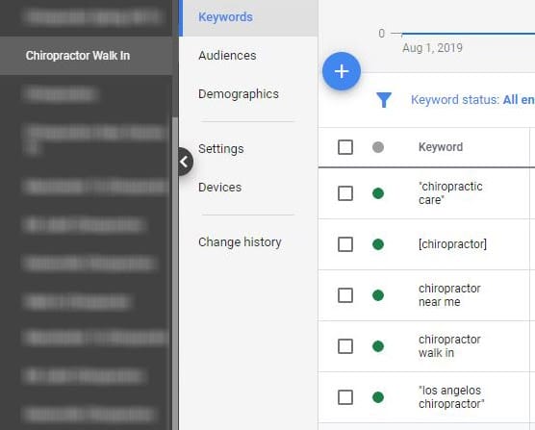Image resolution: width=535 pixels, height=430 pixels.
Task: Click the status dot for 'los angelos chiropractor'
Action: tap(378, 397)
